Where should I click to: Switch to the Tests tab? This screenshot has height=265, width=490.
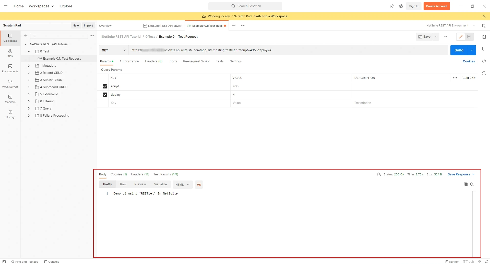click(x=220, y=61)
